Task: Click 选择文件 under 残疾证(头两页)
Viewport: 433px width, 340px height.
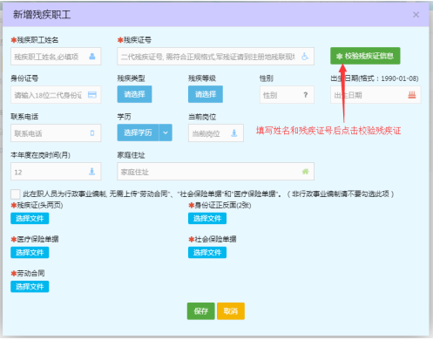Action: 30,218
